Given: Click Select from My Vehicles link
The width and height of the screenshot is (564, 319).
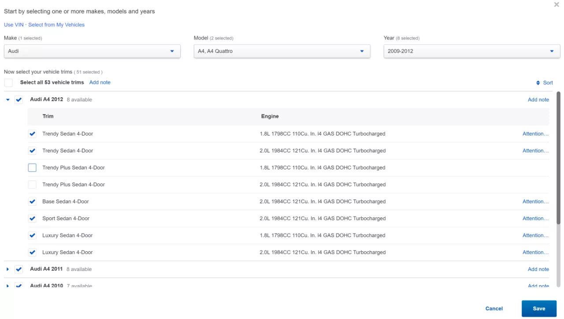Looking at the screenshot, I should coord(56,25).
